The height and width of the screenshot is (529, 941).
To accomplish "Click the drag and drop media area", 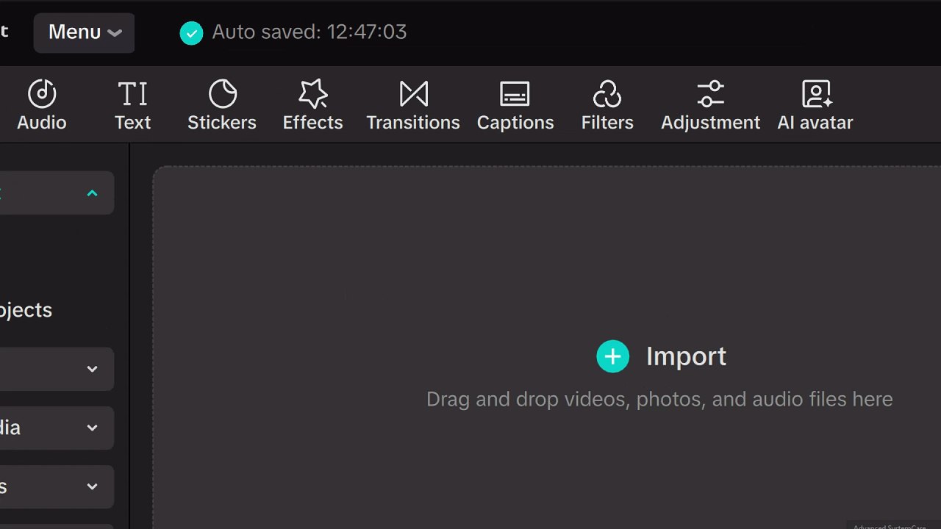I will (547, 347).
